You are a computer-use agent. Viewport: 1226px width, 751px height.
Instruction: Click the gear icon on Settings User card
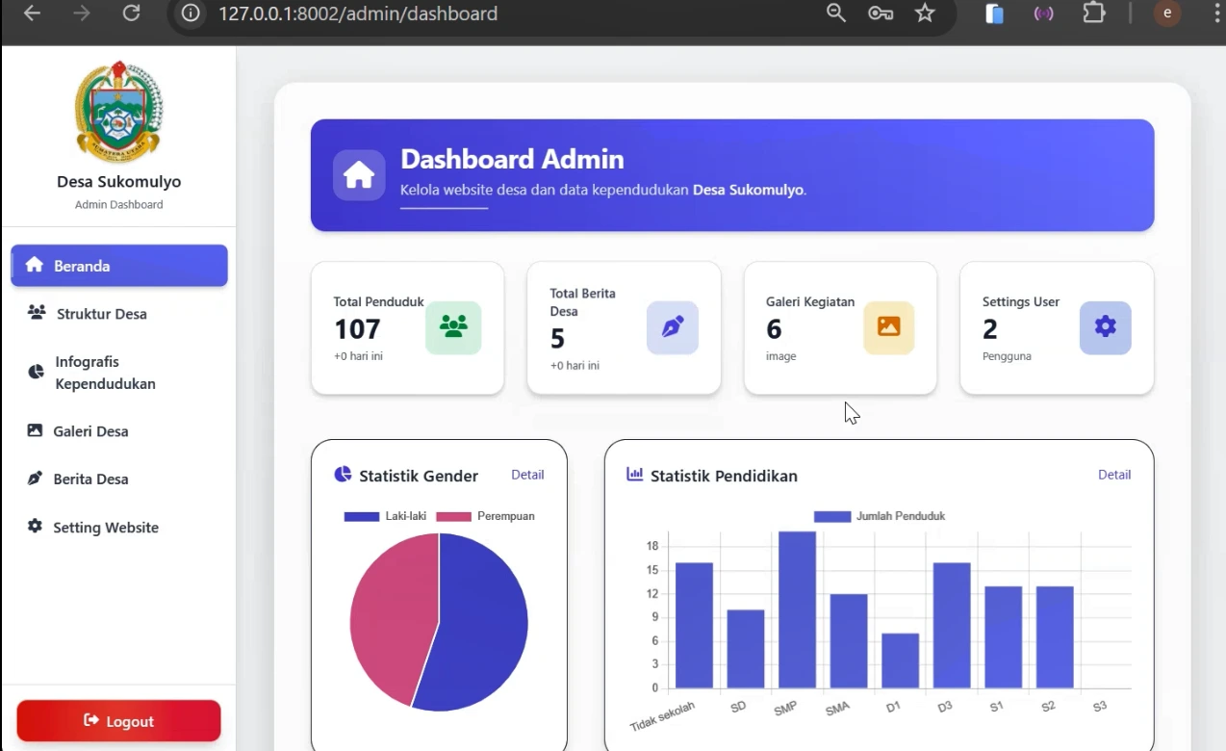(x=1105, y=327)
